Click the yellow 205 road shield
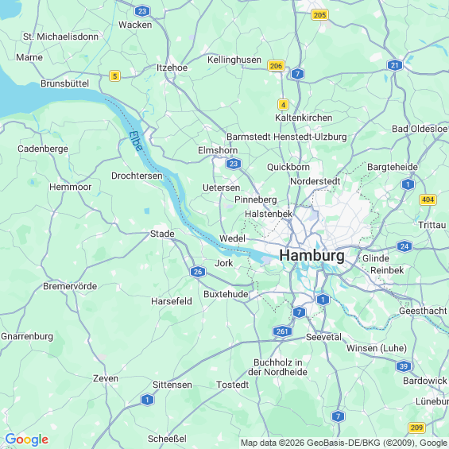Image resolution: width=449 pixels, height=449 pixels. click(x=319, y=15)
